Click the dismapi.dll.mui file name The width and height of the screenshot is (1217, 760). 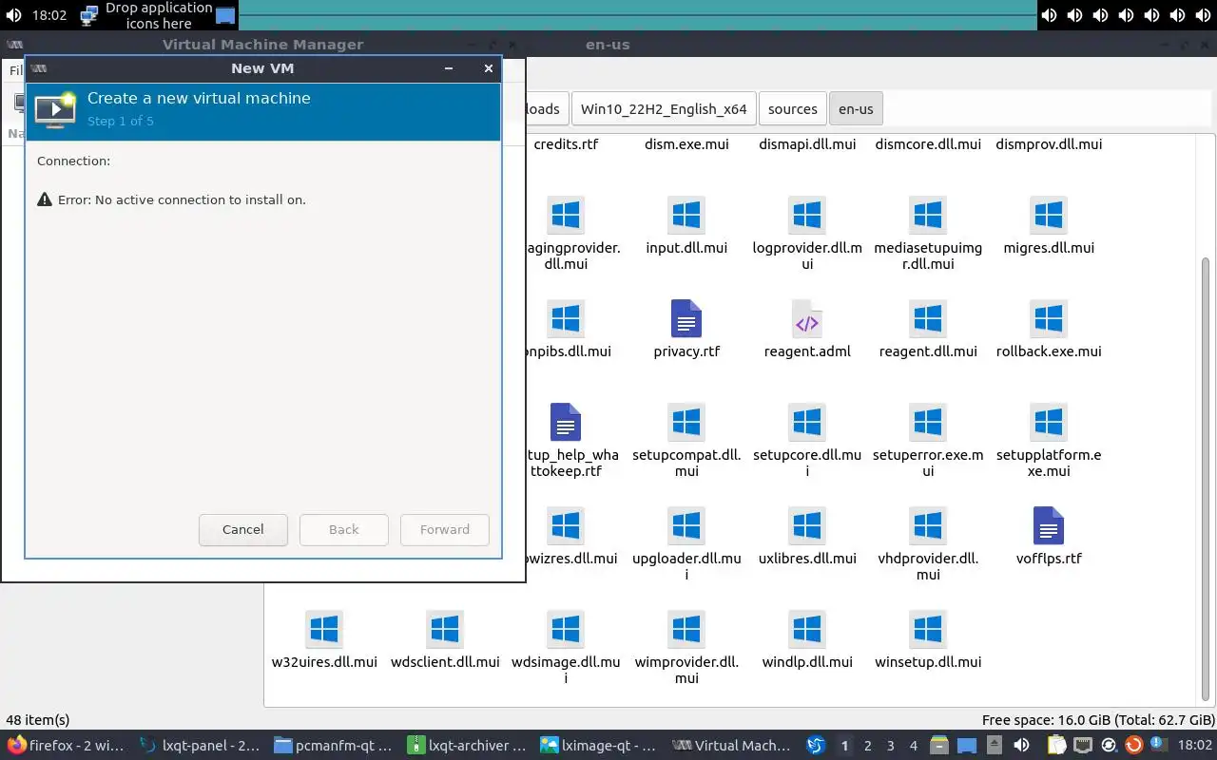807,144
